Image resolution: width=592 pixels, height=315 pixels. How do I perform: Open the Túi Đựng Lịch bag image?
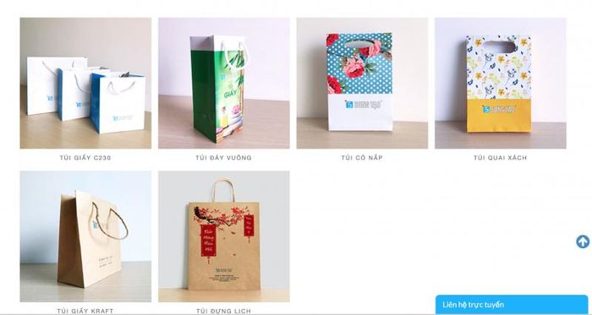tap(224, 236)
